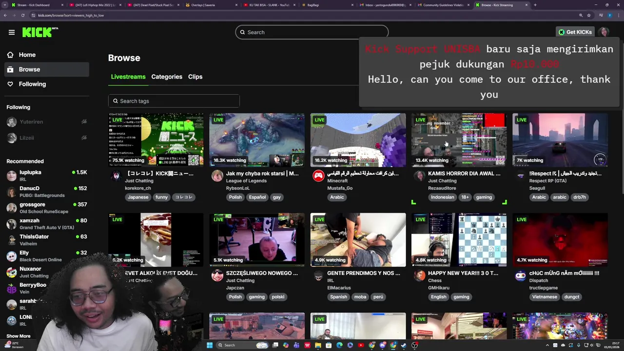Open Mustafa_Go channel avatar

(x=318, y=176)
